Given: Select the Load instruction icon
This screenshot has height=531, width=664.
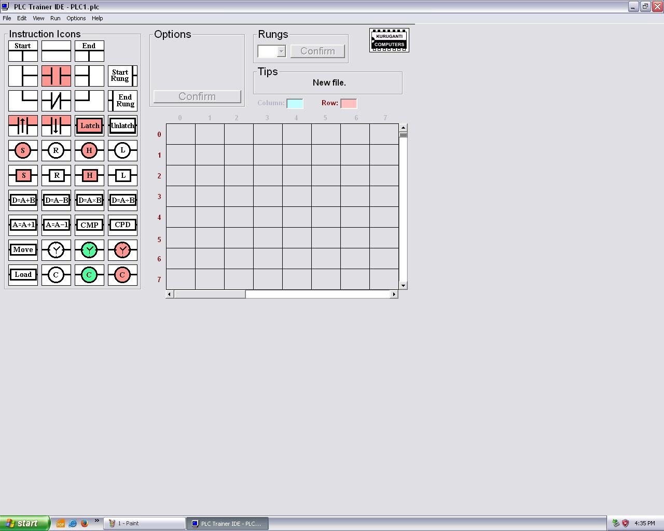Looking at the screenshot, I should [x=22, y=275].
